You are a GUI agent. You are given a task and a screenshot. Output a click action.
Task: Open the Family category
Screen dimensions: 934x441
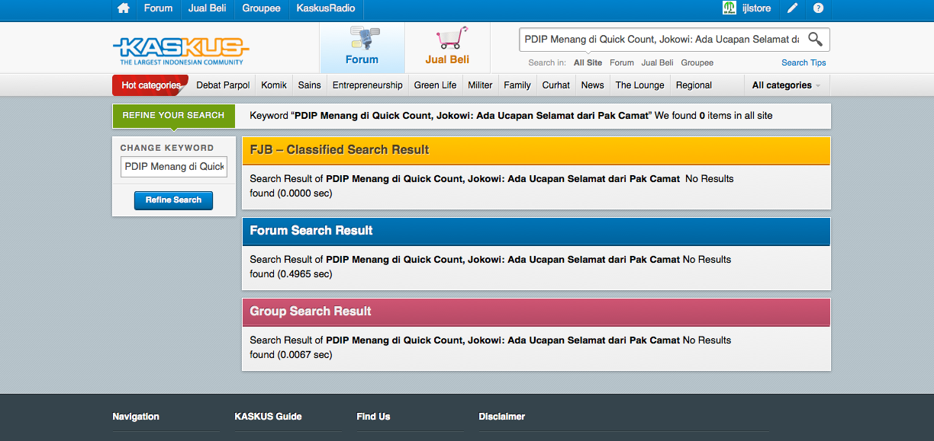click(517, 85)
